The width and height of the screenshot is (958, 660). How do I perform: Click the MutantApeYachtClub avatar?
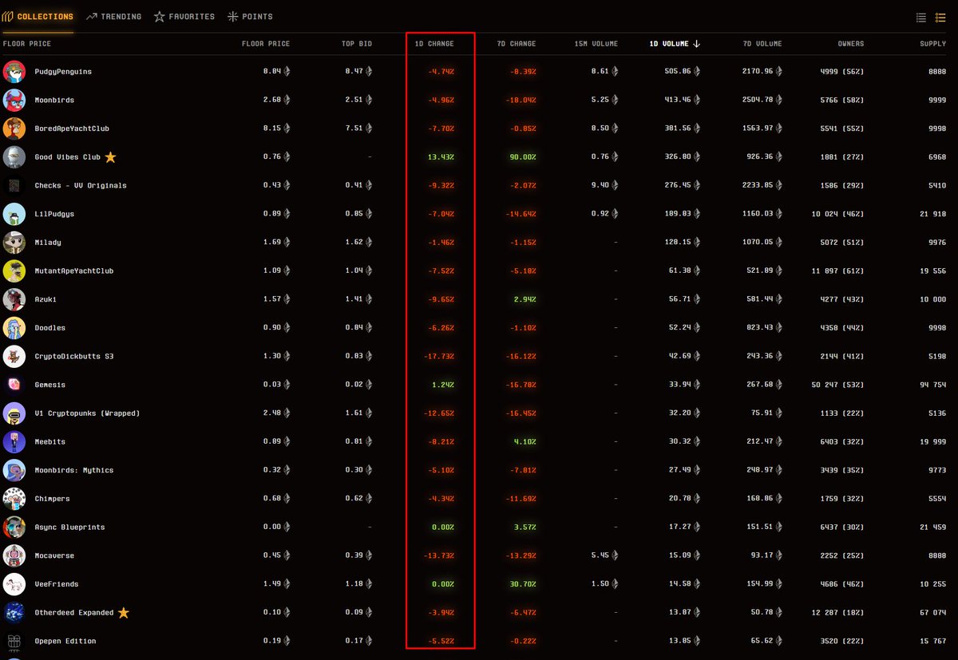click(x=14, y=271)
